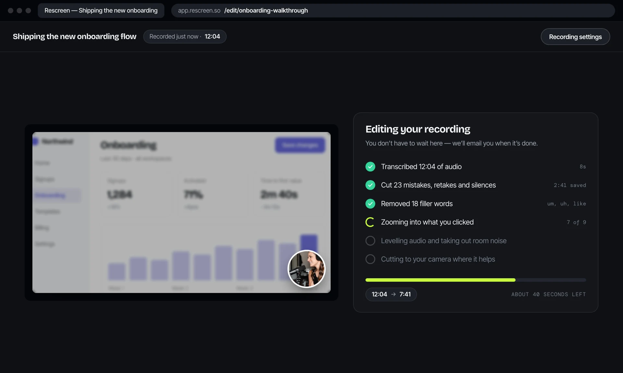
Task: Click About 40 seconds left text
Action: click(x=549, y=294)
